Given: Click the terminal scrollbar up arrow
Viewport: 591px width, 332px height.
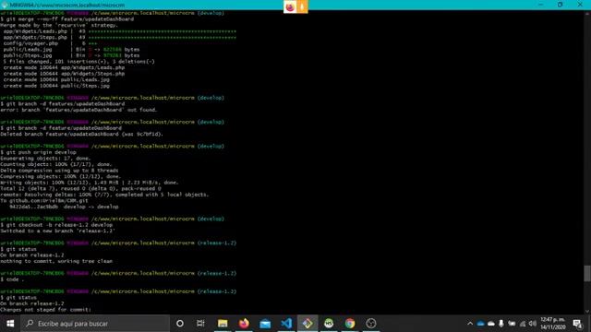Looking at the screenshot, I should coord(587,14).
